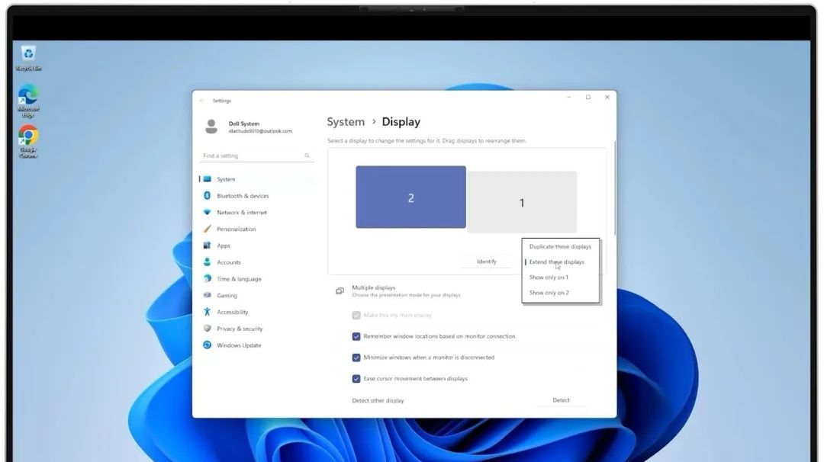
Task: Click the Network & internet wifi icon
Action: pyautogui.click(x=207, y=212)
